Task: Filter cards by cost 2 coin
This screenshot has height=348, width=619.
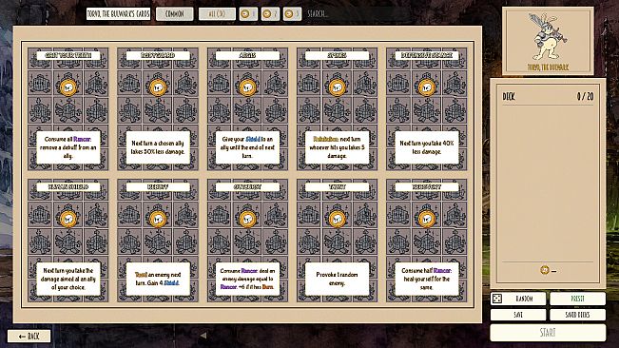Action: point(270,14)
